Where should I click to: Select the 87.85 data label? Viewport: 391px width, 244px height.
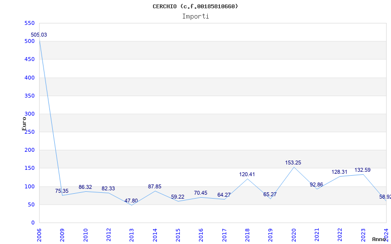[154, 186]
